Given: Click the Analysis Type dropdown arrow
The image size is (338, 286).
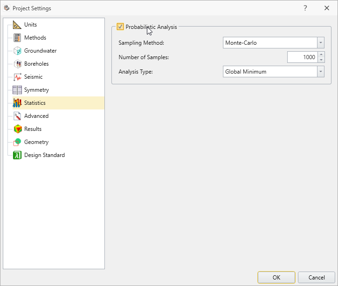Looking at the screenshot, I should point(321,72).
